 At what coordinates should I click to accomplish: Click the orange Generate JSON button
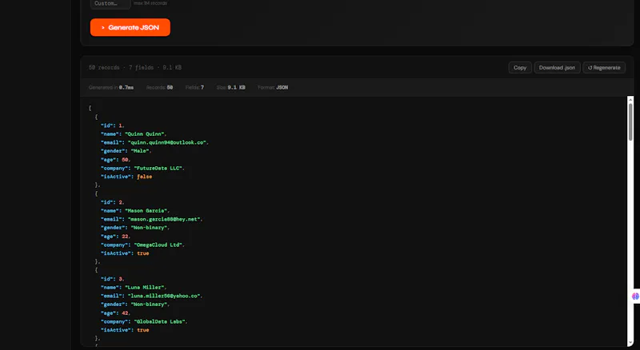coord(130,27)
